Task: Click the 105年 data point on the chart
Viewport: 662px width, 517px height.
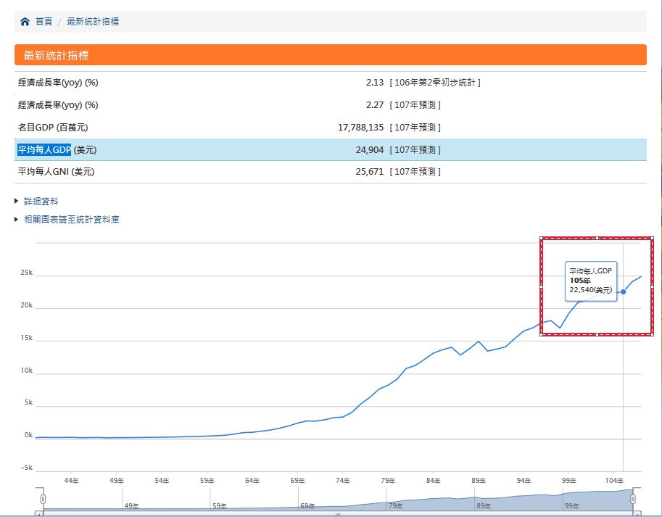Action: [x=624, y=291]
